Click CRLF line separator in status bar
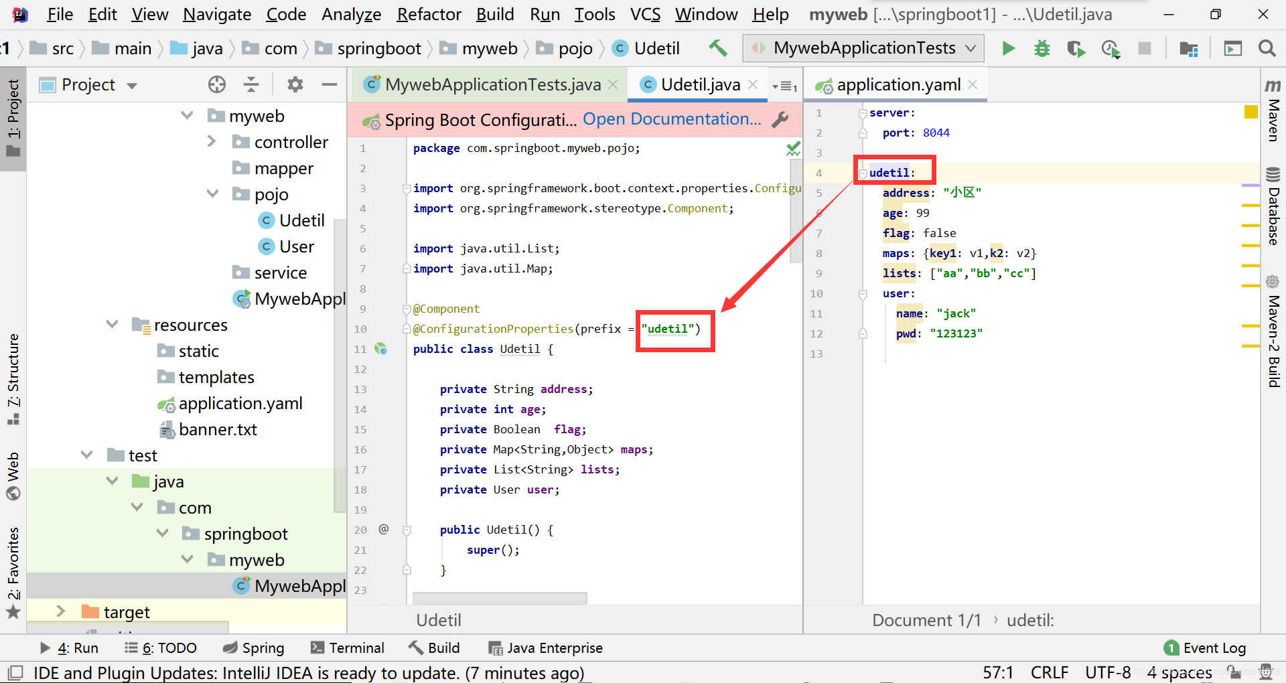The height and width of the screenshot is (683, 1286). click(x=1050, y=672)
